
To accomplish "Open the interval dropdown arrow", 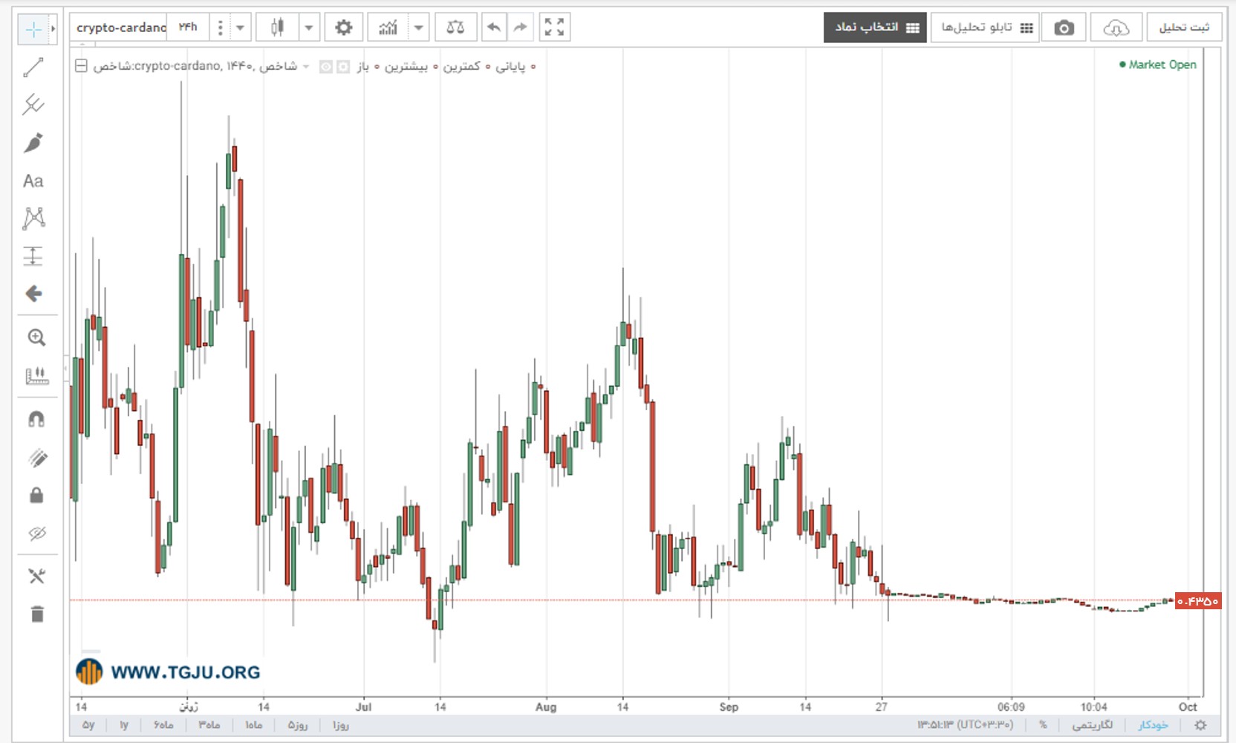I will pos(240,27).
